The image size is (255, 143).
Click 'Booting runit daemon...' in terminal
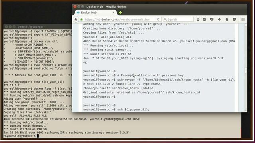click(x=25, y=126)
